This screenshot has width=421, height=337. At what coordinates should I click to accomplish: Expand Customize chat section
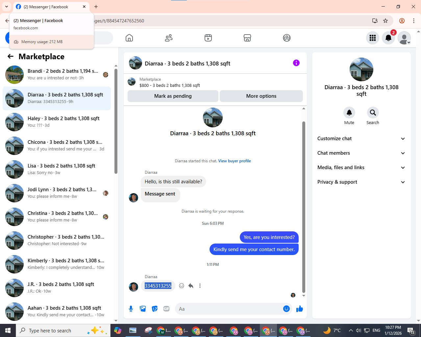(361, 139)
